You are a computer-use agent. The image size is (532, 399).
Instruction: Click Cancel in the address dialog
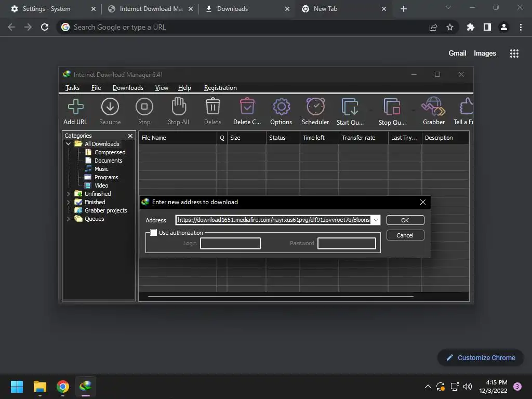tap(405, 235)
